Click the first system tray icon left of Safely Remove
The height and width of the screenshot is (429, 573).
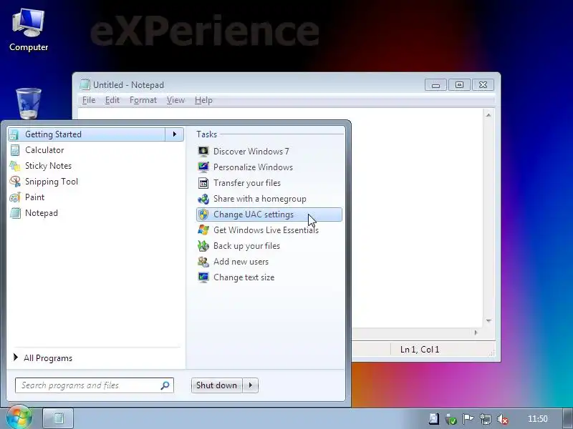coord(434,419)
